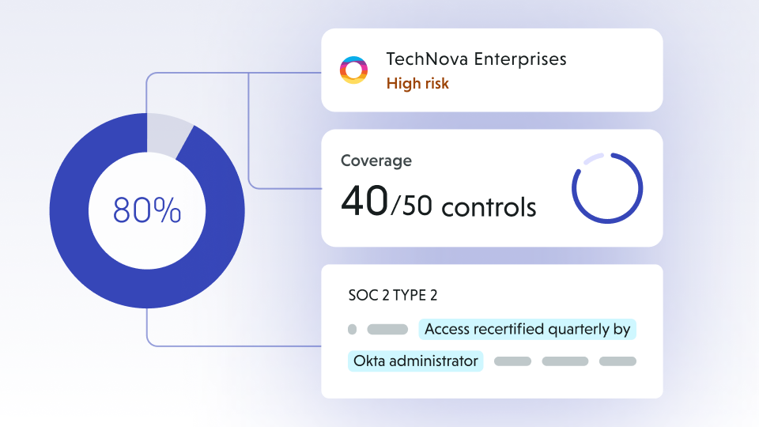Click the small gray dot placeholder
Image resolution: width=759 pixels, height=427 pixels.
point(353,329)
